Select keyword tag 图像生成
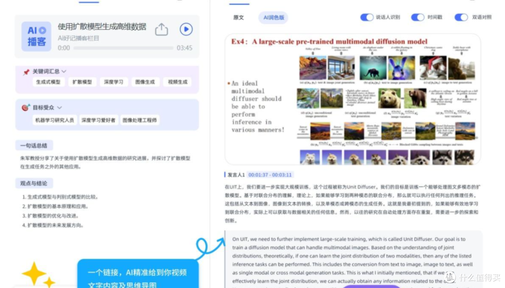This screenshot has width=505, height=288. (x=145, y=82)
